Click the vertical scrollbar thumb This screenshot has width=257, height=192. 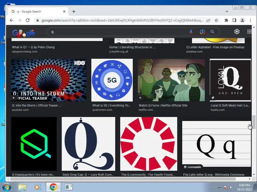coord(254,122)
